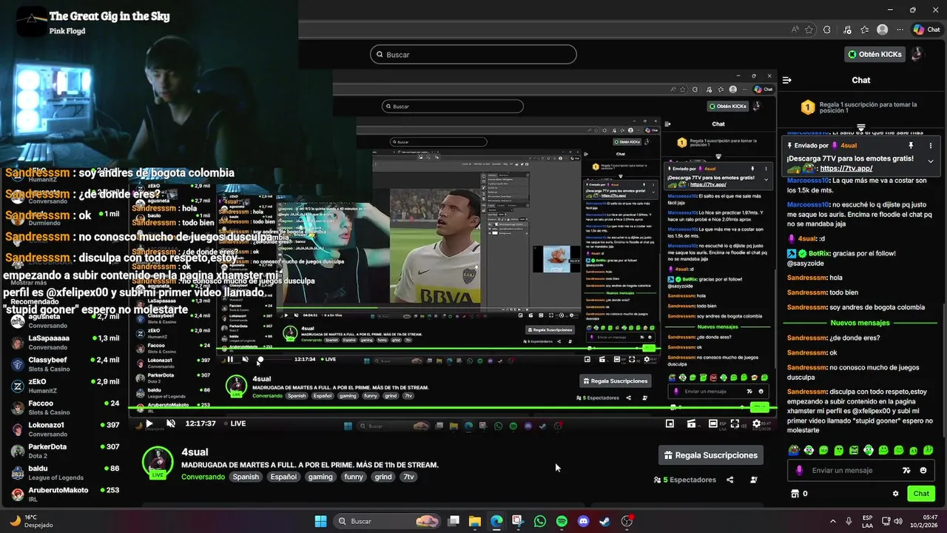Click the follow user icon beside share
The width and height of the screenshot is (947, 533).
(x=754, y=480)
